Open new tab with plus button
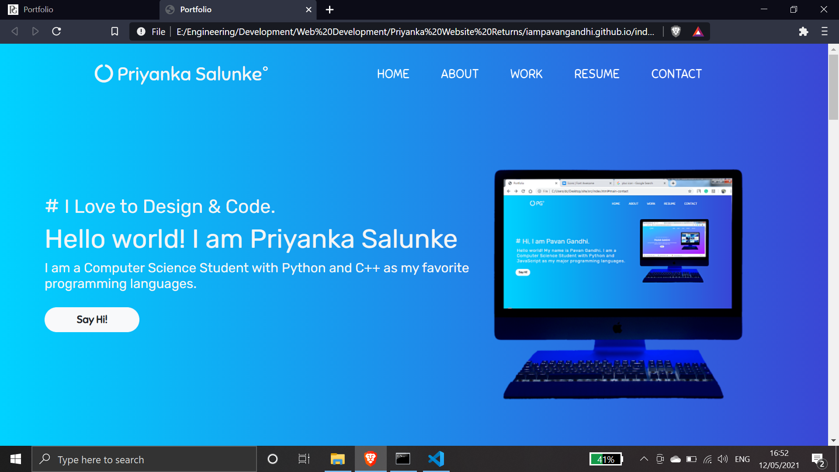 [x=329, y=10]
